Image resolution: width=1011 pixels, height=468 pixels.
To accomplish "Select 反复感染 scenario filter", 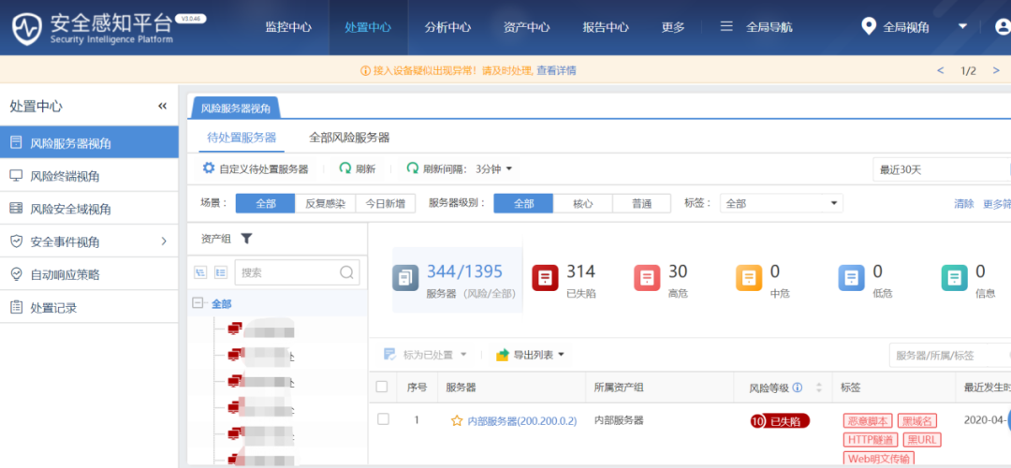I will 324,203.
